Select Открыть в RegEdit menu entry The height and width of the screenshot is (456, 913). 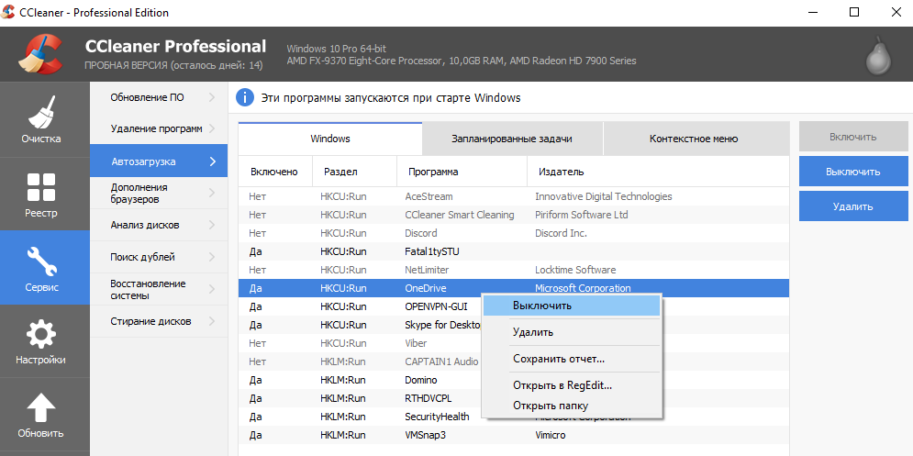[x=562, y=385]
